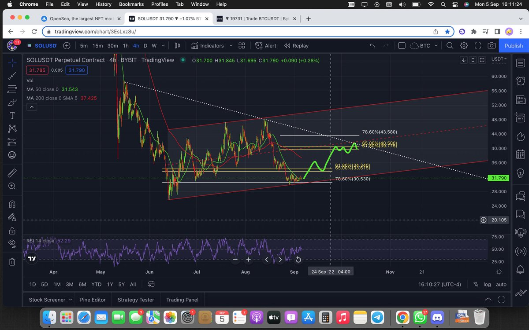The width and height of the screenshot is (529, 330).
Task: Toggle magnet mode for drawings
Action: 12,204
